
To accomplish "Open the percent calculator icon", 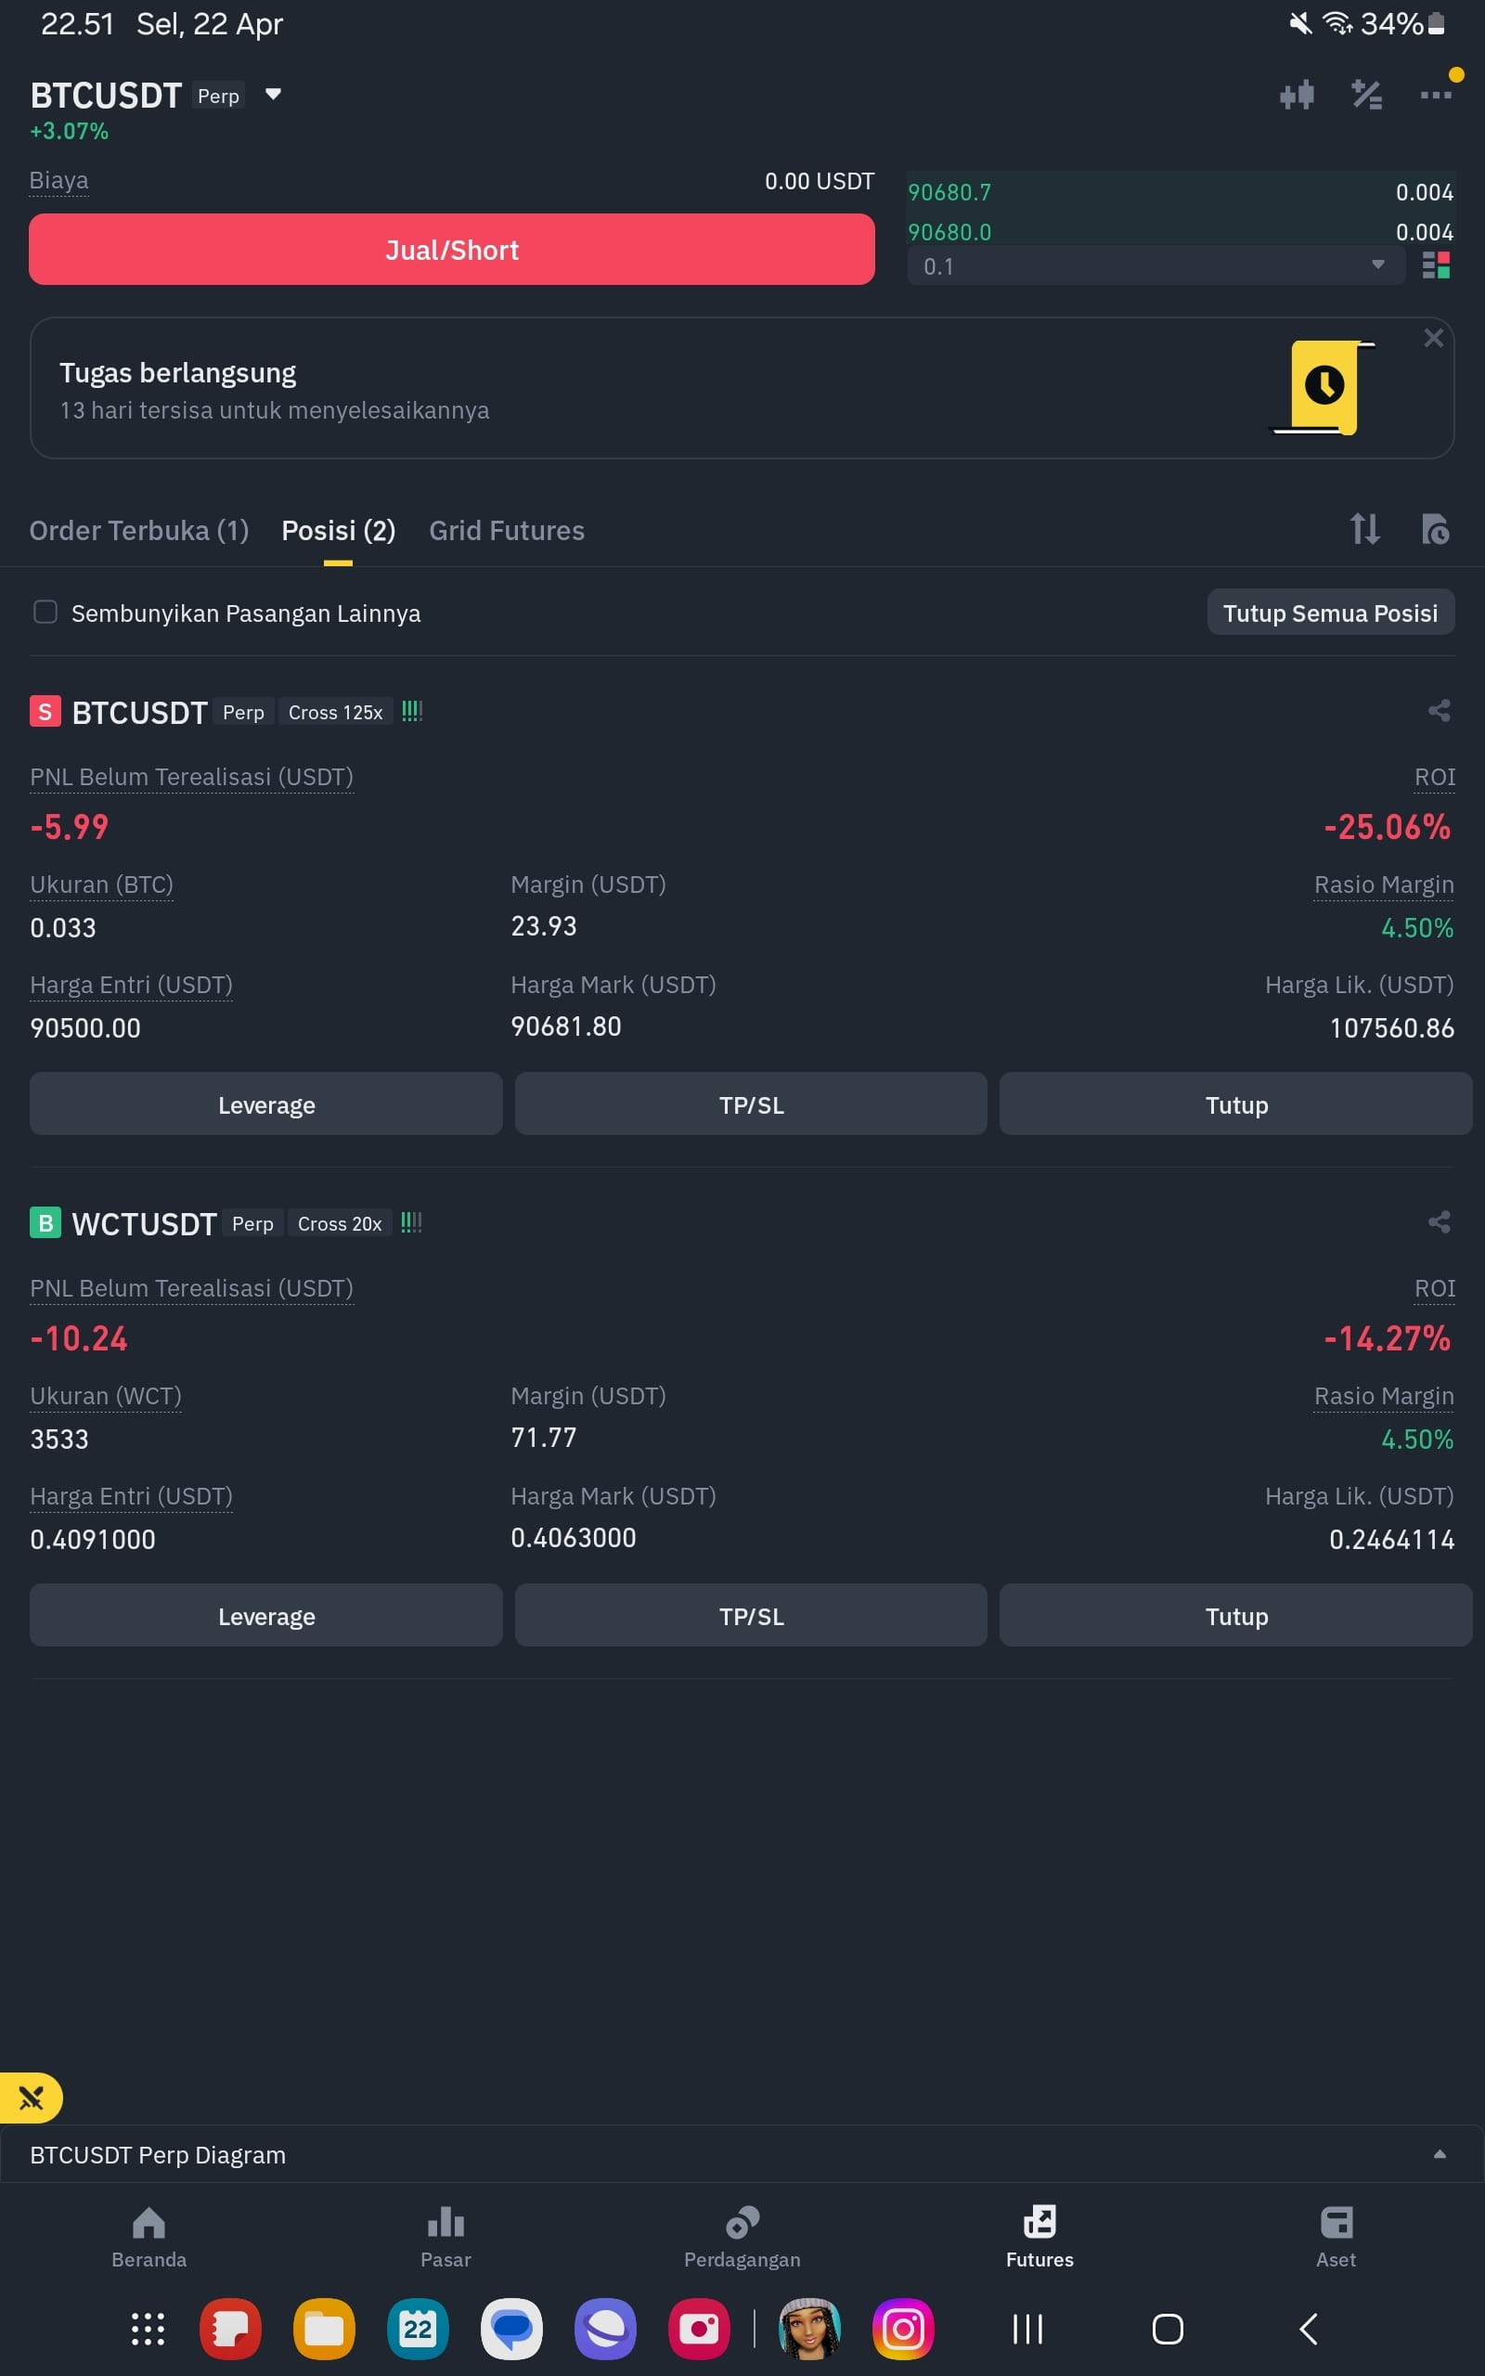I will [x=1366, y=96].
